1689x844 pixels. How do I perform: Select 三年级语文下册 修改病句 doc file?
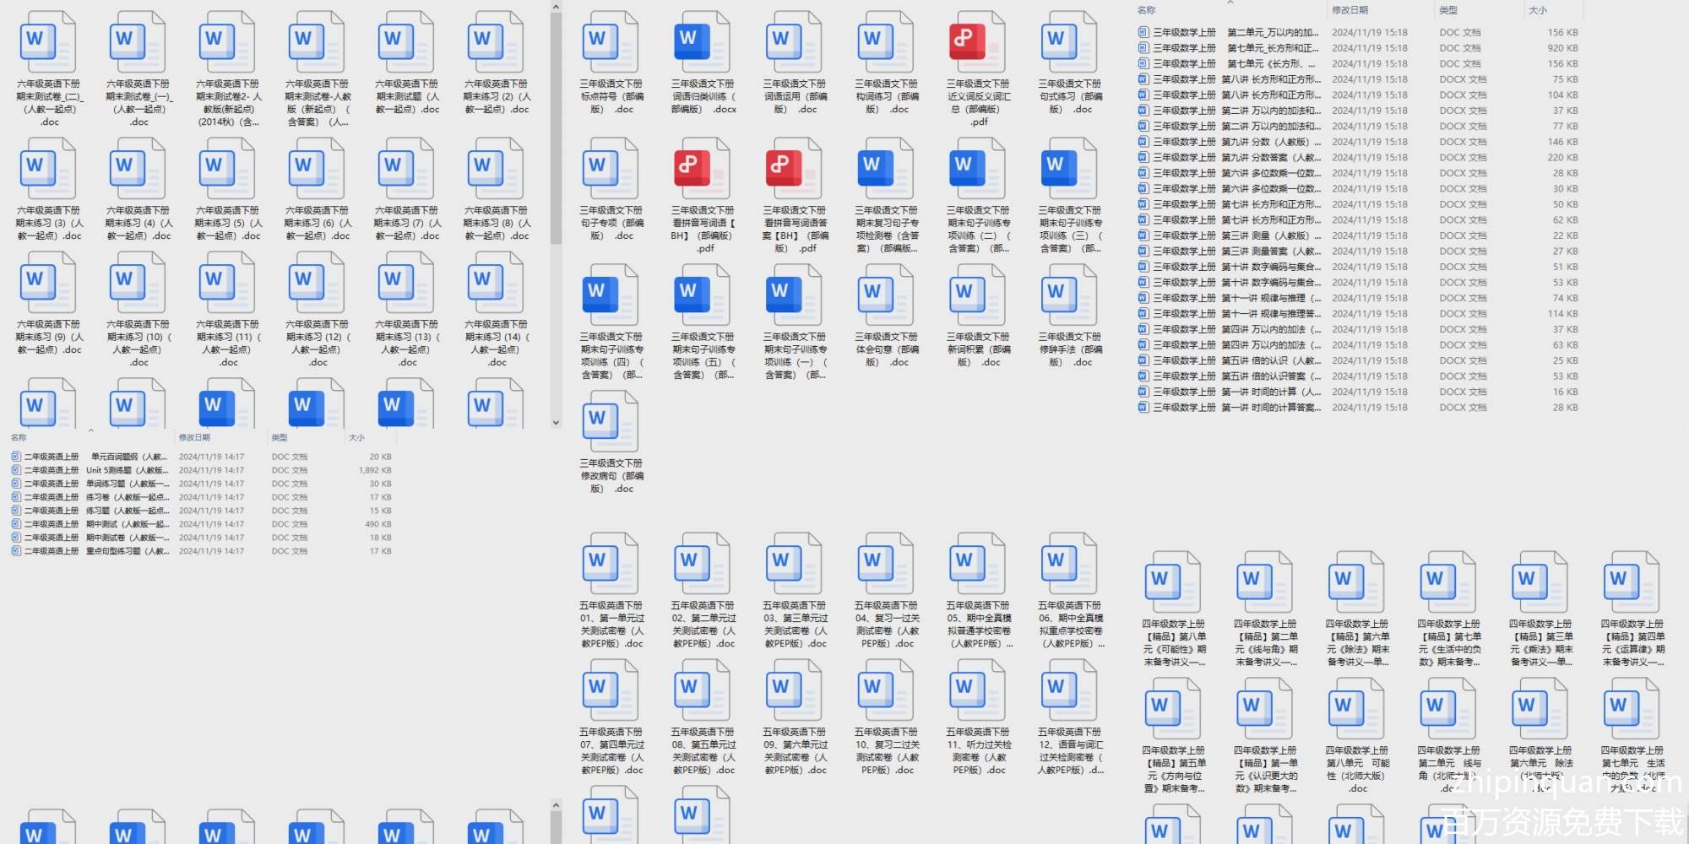click(611, 423)
